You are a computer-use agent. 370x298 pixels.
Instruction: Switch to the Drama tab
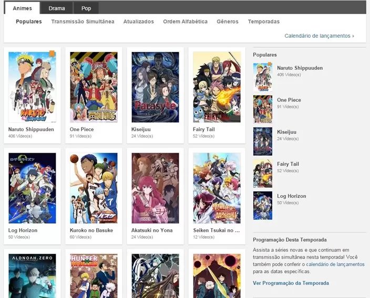pyautogui.click(x=57, y=8)
